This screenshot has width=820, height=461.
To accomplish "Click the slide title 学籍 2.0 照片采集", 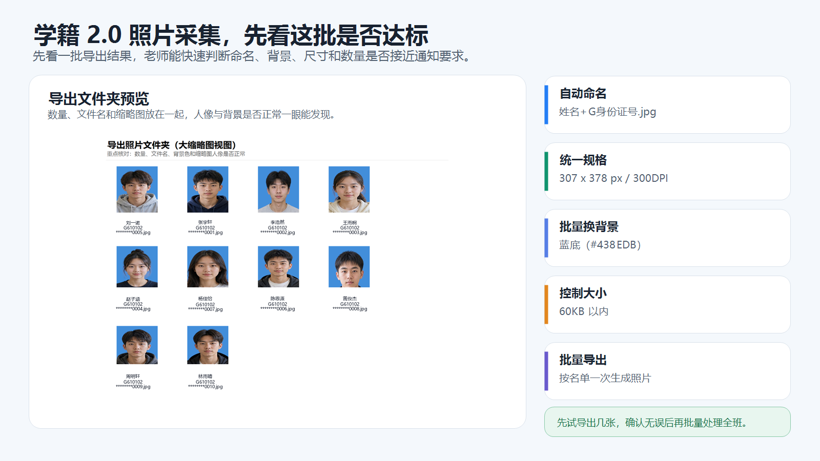I will coord(231,35).
